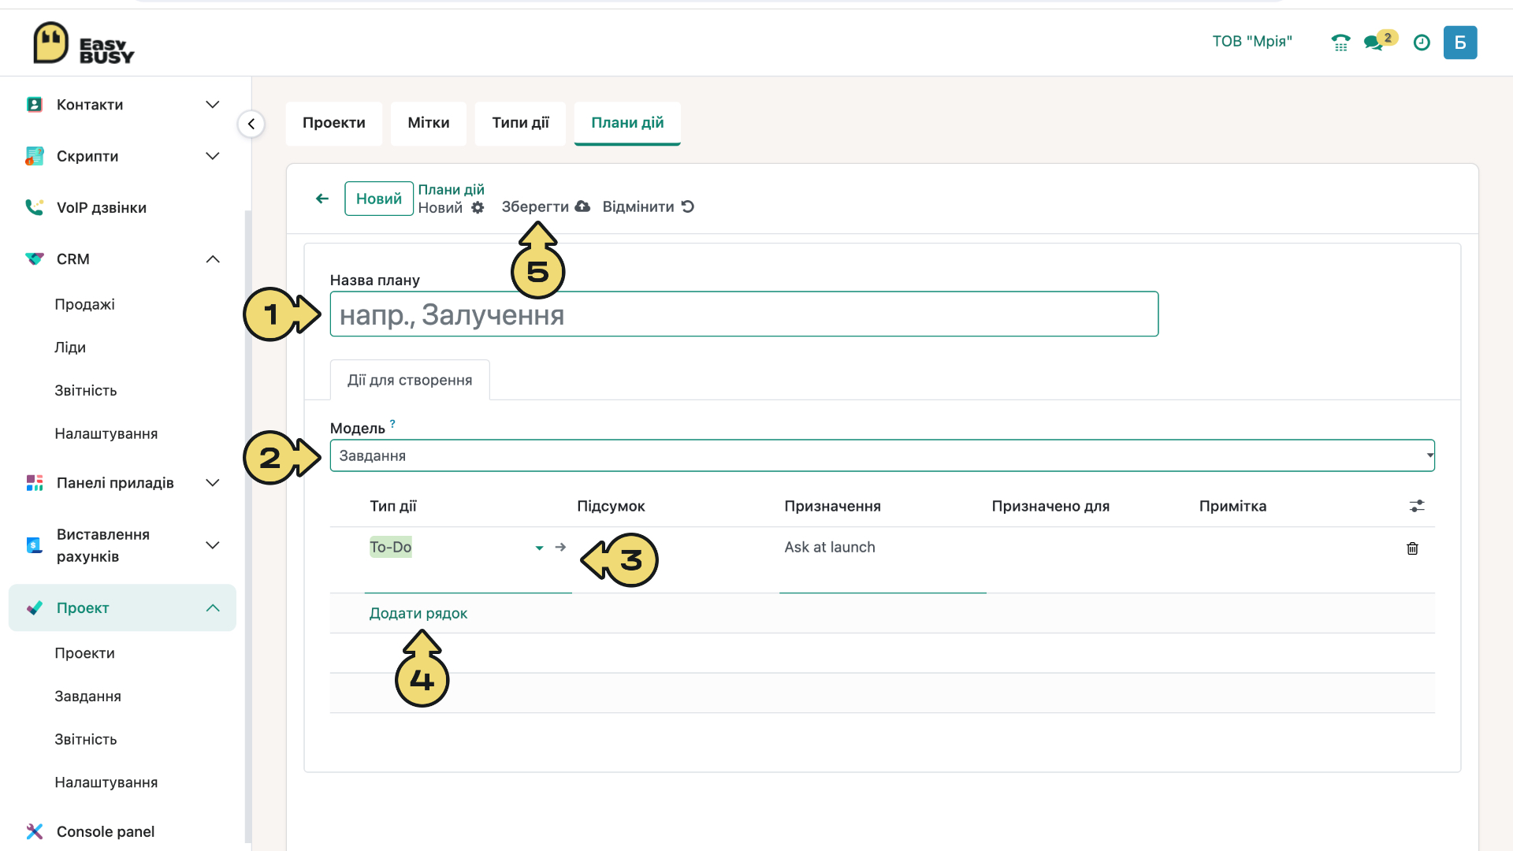
Task: Open the Модель help question mark
Action: pos(392,424)
